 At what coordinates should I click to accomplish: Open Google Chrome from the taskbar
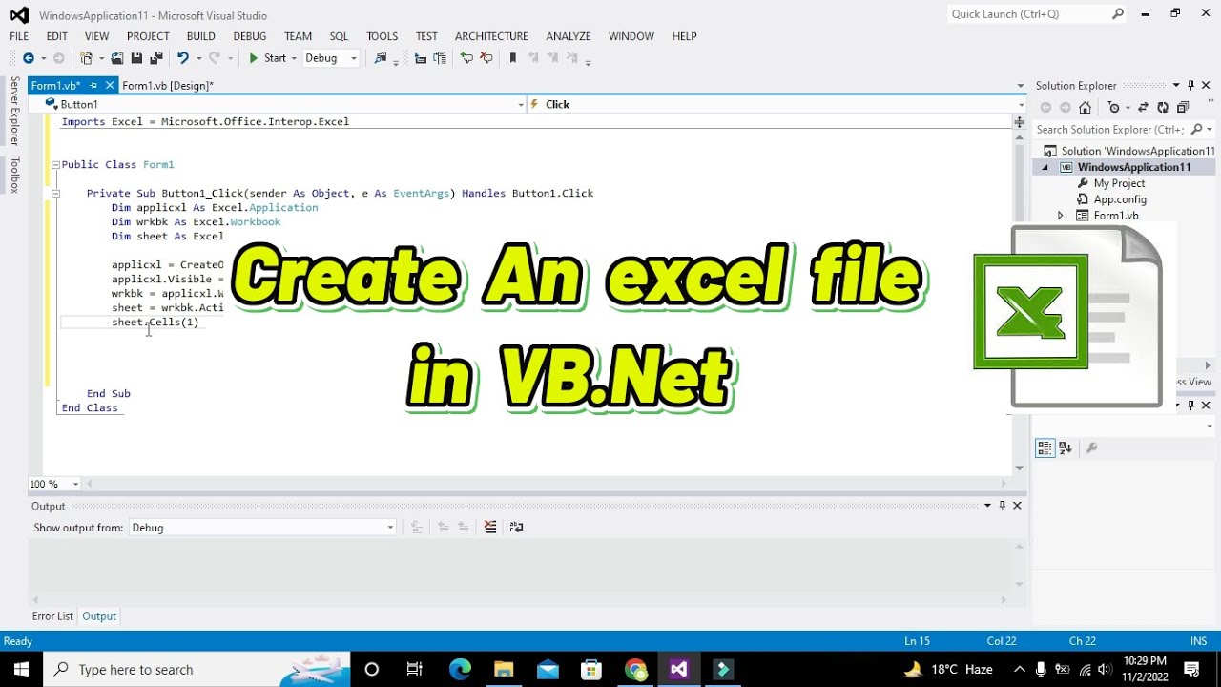coord(635,669)
